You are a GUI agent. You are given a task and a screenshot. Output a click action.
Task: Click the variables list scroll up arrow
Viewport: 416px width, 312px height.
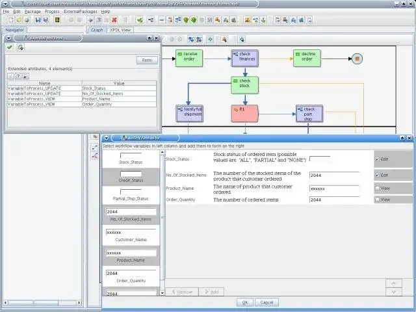tap(162, 153)
